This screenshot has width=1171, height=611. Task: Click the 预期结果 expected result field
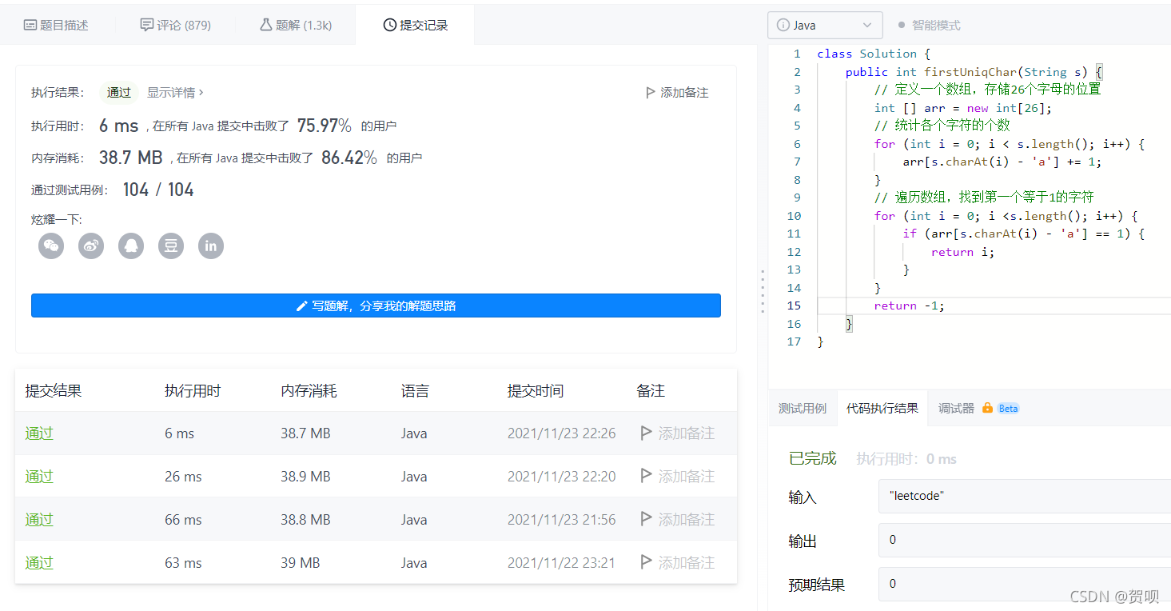point(1025,584)
